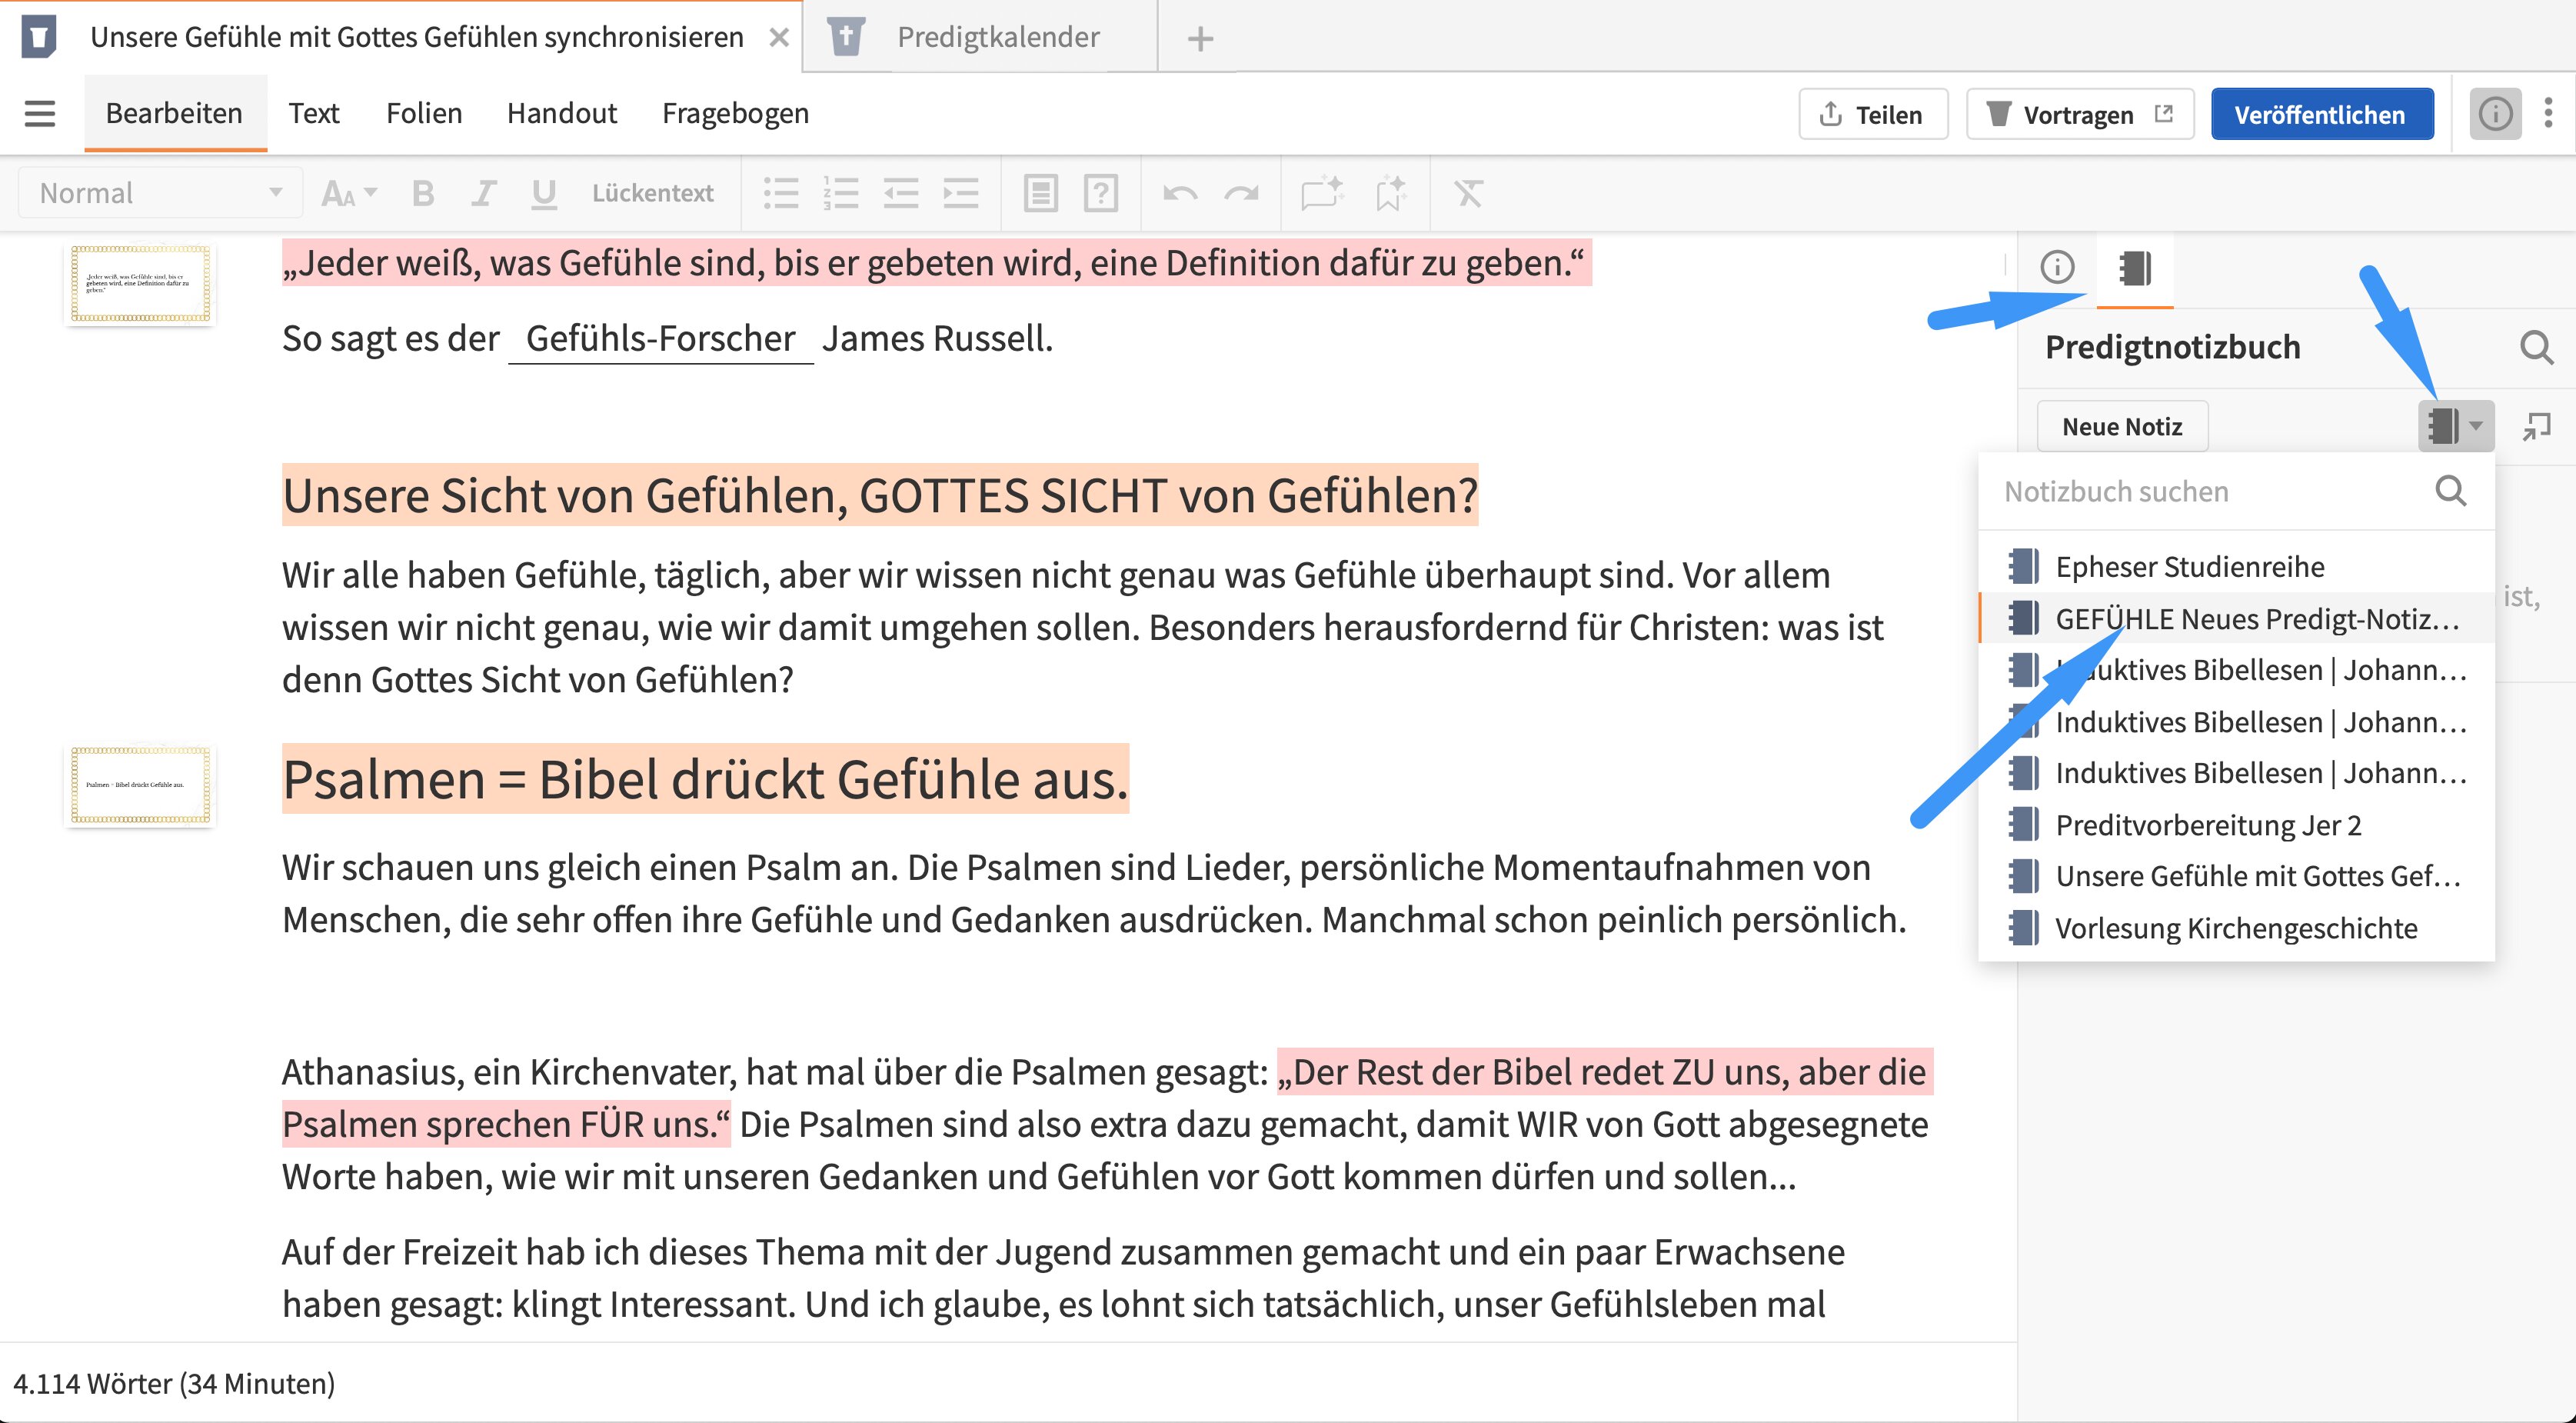The height and width of the screenshot is (1423, 2576).
Task: Insert a question block icon
Action: 1100,193
